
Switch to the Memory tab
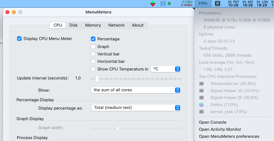click(93, 25)
